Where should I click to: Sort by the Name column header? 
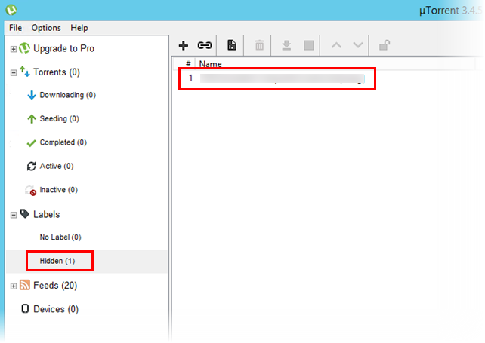tap(210, 64)
